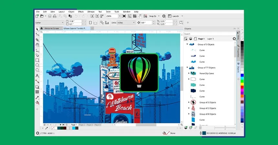Image resolution: width=278 pixels, height=145 pixels.
Task: Switch to the Page 2 tab
Action: pyautogui.click(x=82, y=125)
